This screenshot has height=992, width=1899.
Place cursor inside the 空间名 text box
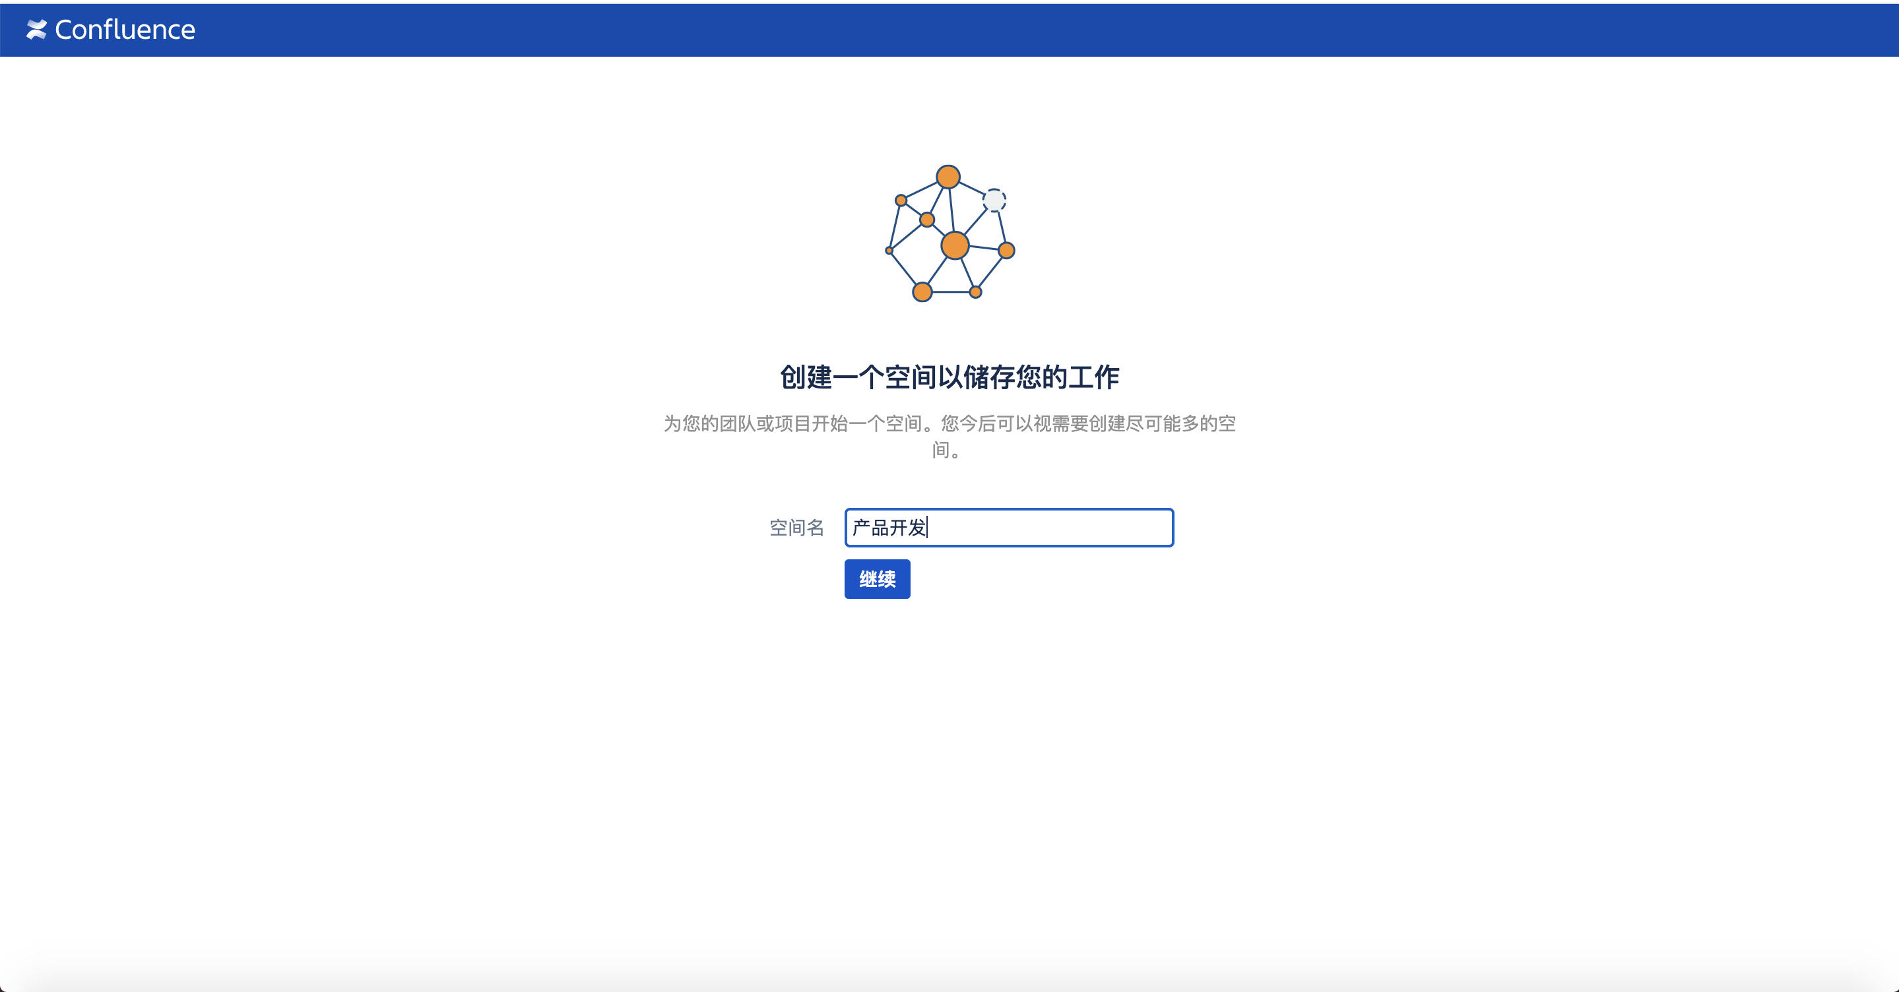point(1032,528)
